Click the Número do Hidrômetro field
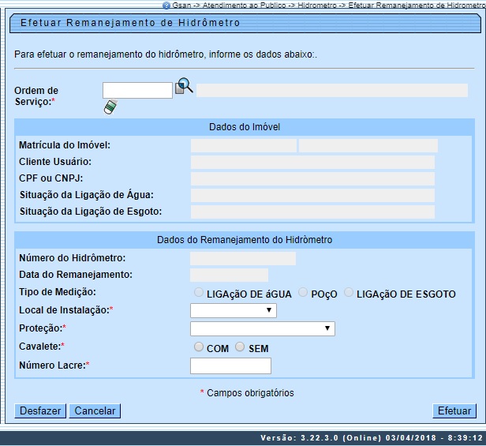486x446 pixels. point(243,258)
